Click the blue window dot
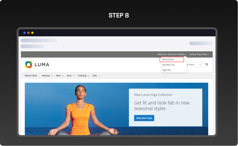238x146 pixels. click(25, 33)
